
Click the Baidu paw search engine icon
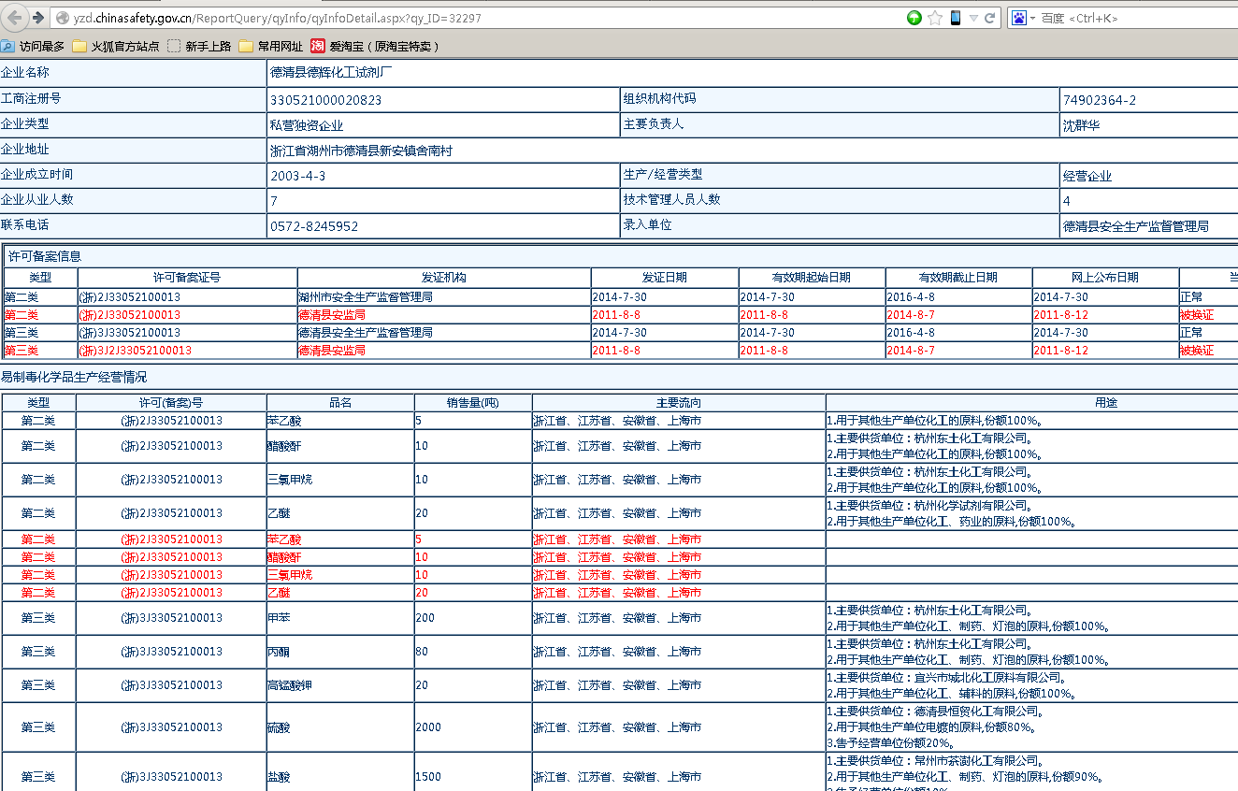click(x=1018, y=18)
